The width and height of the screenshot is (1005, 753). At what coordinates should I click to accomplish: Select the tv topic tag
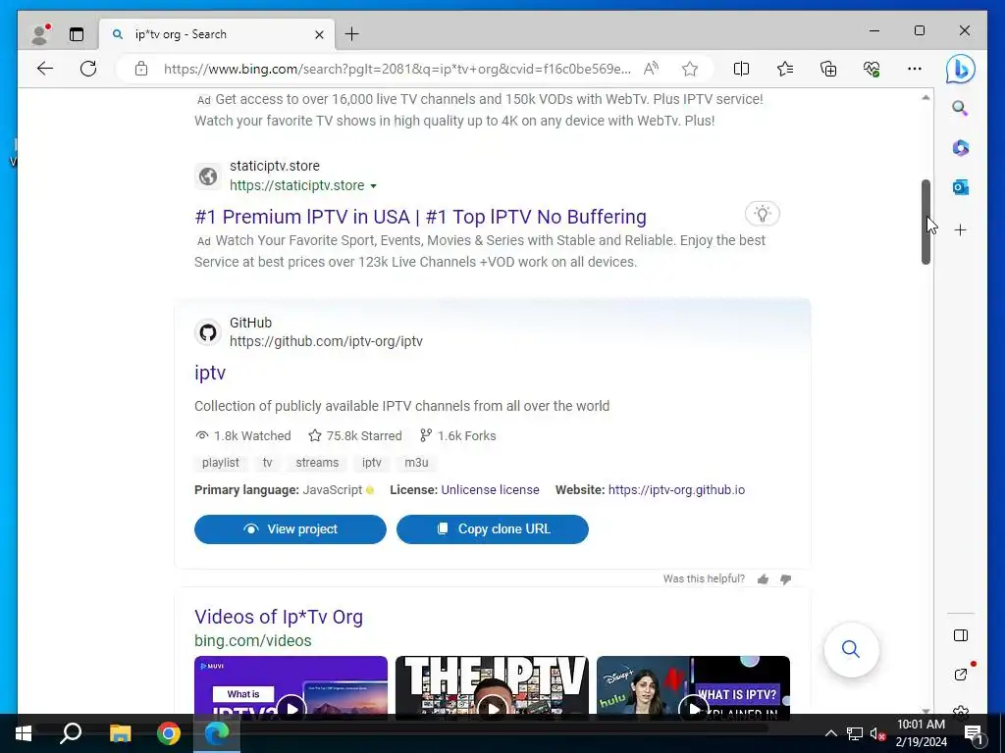(x=267, y=463)
